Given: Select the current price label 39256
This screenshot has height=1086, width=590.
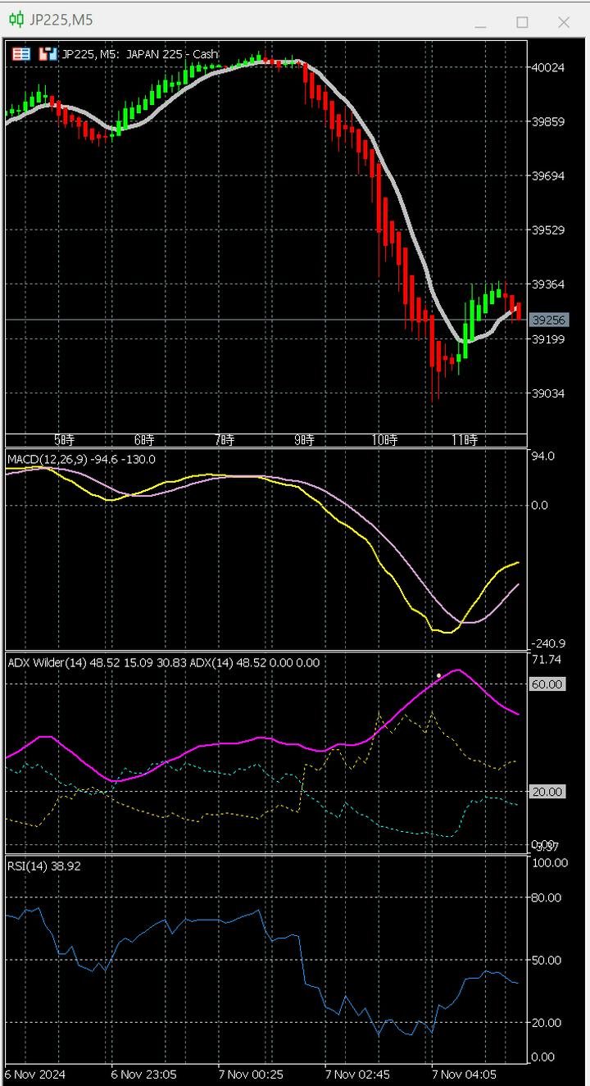Looking at the screenshot, I should [548, 320].
